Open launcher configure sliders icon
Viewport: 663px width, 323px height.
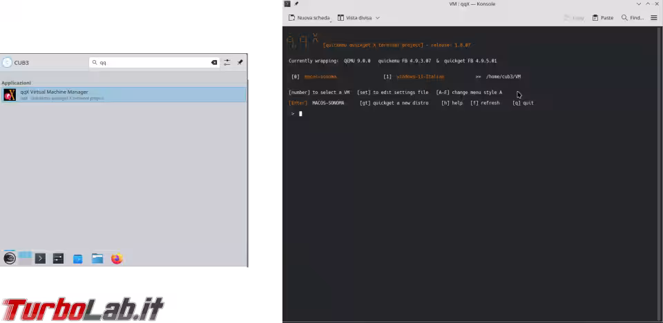pyautogui.click(x=227, y=63)
